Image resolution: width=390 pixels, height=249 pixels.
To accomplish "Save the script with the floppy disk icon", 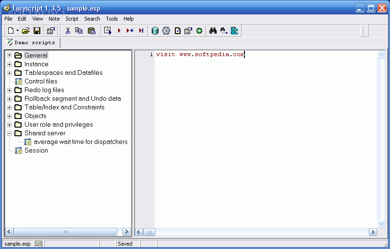I will click(37, 31).
